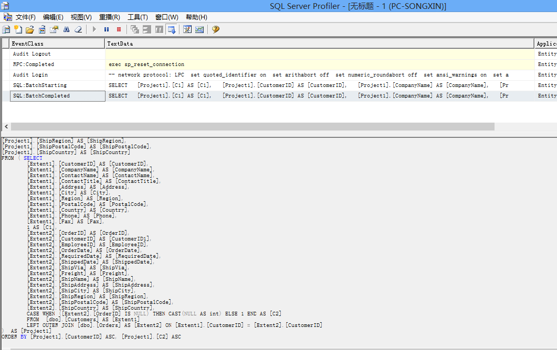Open the 编辑(E) menu
The image size is (557, 350).
53,17
